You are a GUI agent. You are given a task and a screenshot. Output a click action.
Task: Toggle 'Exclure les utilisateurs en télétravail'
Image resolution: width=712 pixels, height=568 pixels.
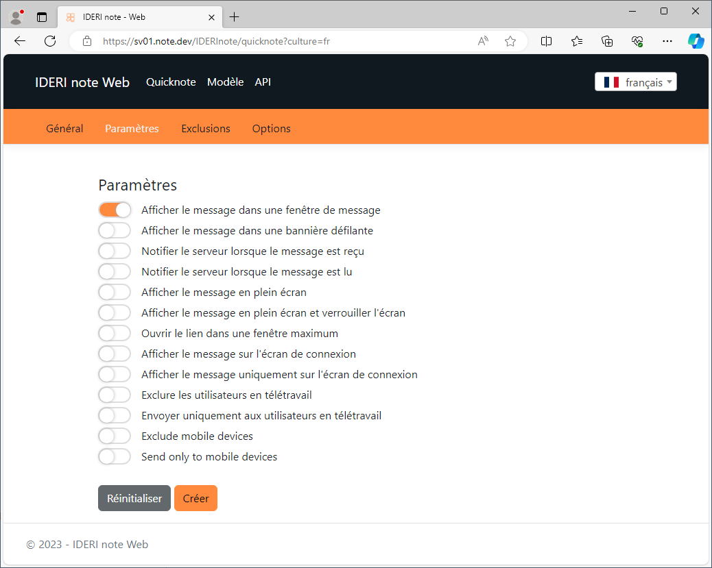[115, 395]
